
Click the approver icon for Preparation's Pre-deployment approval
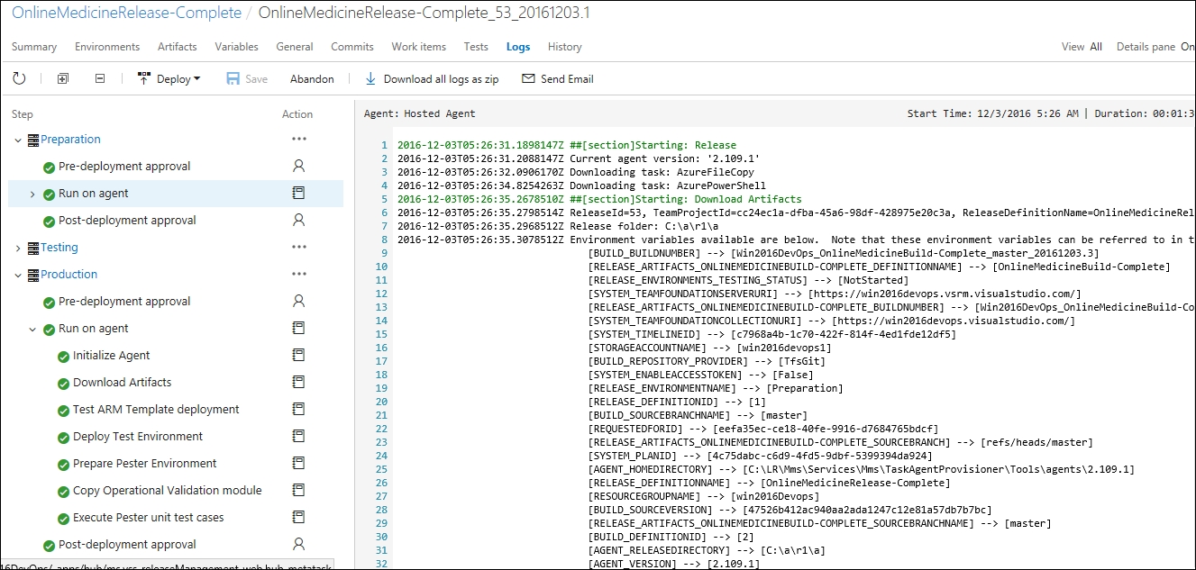coord(299,167)
